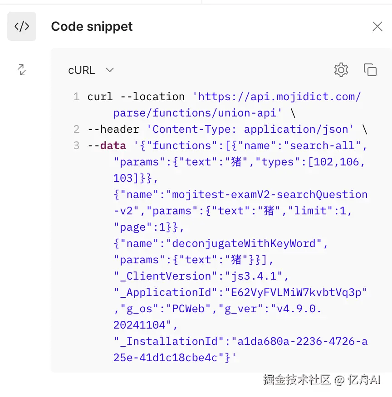The width and height of the screenshot is (392, 397).
Task: Close the Code snippet panel
Action: [x=377, y=26]
